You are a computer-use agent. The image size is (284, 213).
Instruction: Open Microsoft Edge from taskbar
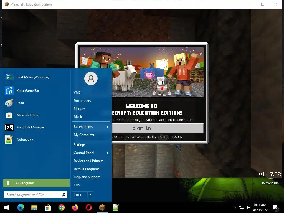[x=21, y=207]
